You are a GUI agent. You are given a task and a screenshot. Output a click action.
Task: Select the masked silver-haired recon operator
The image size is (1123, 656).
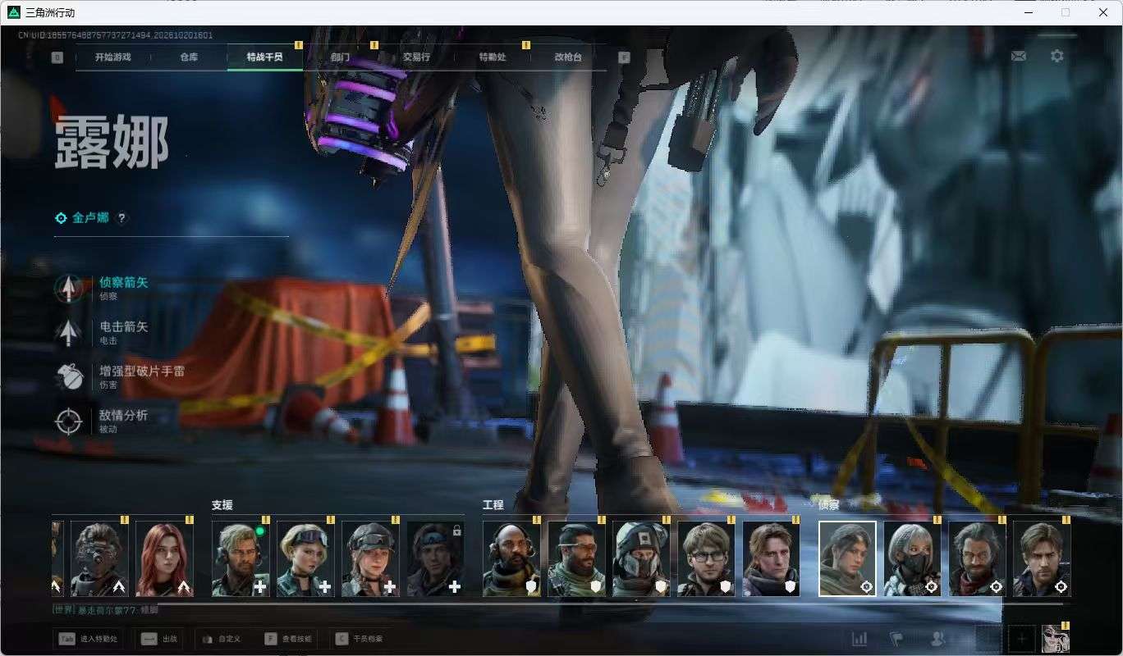(x=912, y=559)
